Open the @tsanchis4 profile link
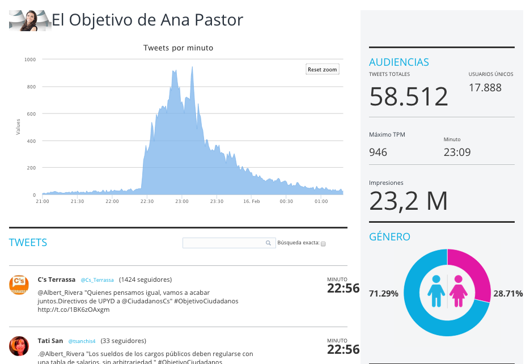Screen dimensions: 530x364 [x=82, y=341]
